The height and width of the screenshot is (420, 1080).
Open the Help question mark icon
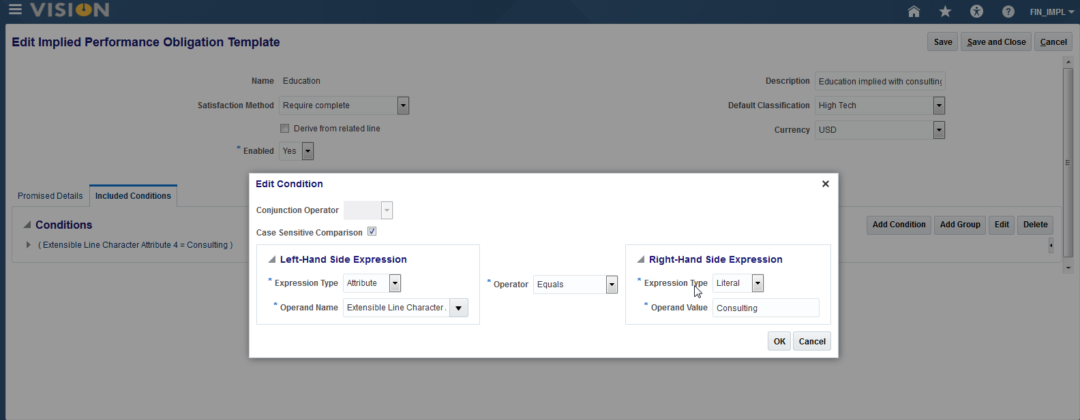(x=1008, y=12)
